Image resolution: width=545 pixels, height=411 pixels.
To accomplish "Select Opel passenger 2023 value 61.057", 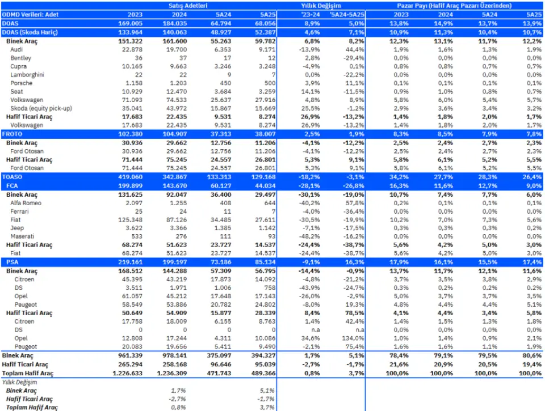I will point(132,296).
